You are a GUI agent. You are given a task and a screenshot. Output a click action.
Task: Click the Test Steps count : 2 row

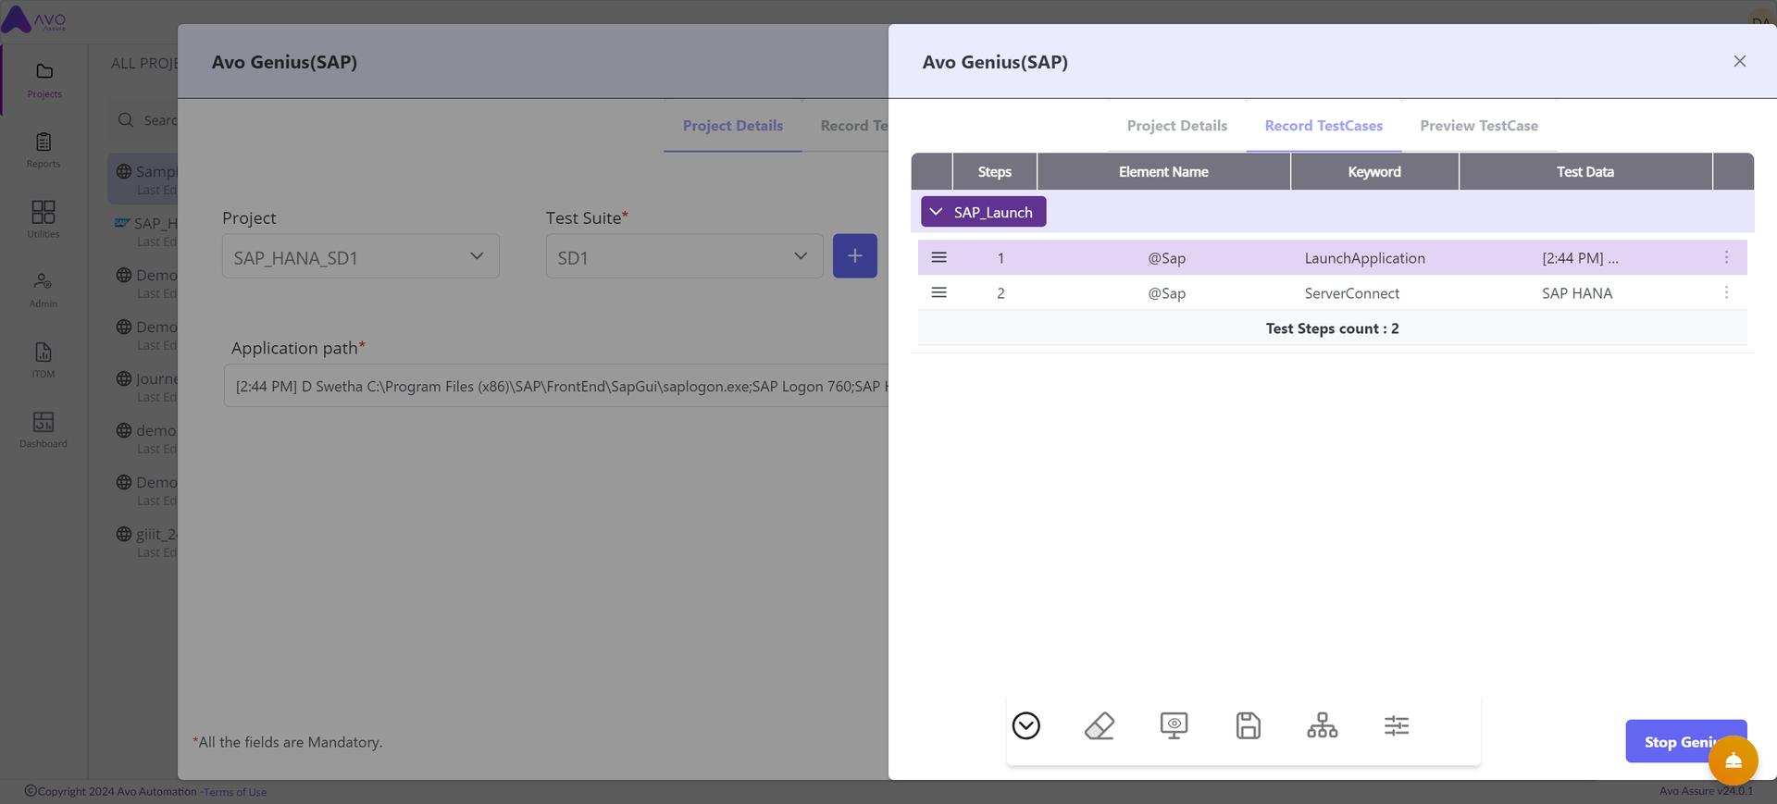tap(1333, 328)
